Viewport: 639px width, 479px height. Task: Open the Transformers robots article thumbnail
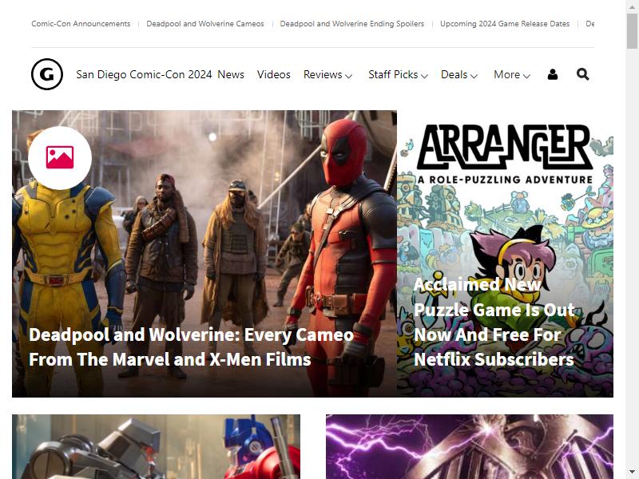click(x=156, y=446)
